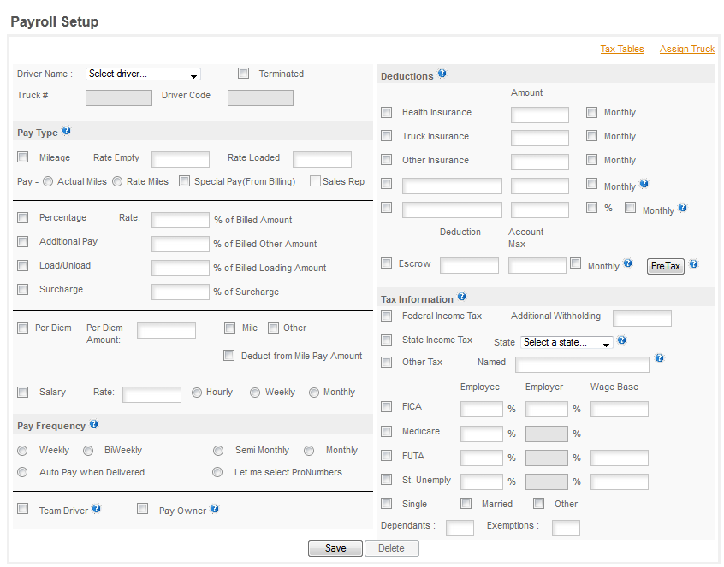Select the Rate Miles radio button
This screenshot has height=567, width=724.
117,182
